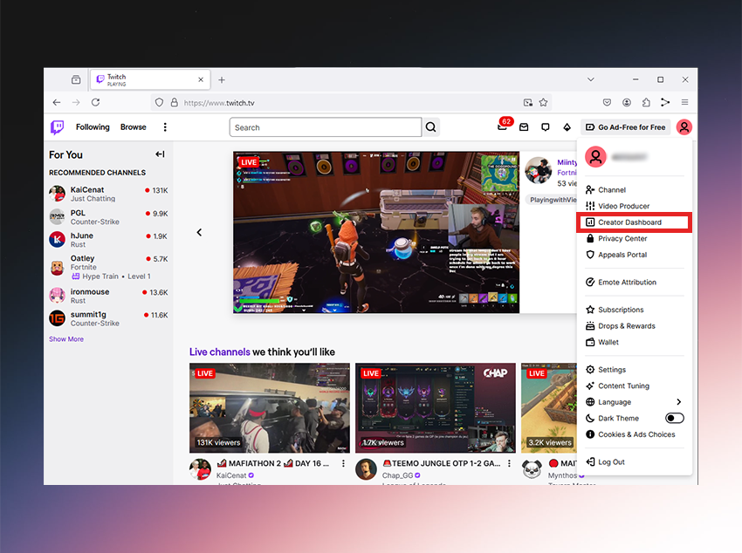Open Firefox account icon in toolbar
The height and width of the screenshot is (553, 742).
pos(627,102)
